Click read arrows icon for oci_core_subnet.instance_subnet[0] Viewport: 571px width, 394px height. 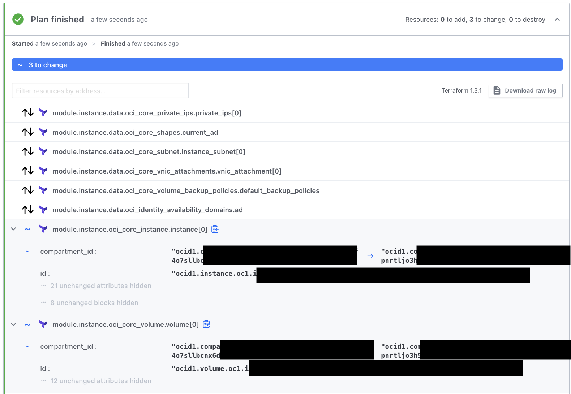click(28, 151)
